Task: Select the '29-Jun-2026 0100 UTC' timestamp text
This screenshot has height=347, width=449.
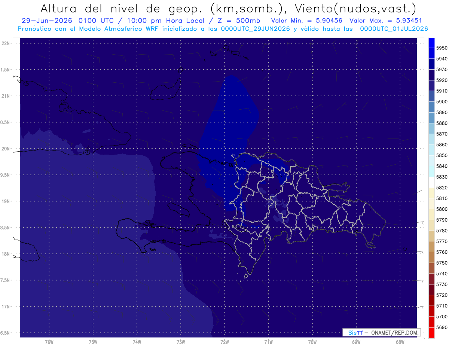Action: (x=69, y=21)
